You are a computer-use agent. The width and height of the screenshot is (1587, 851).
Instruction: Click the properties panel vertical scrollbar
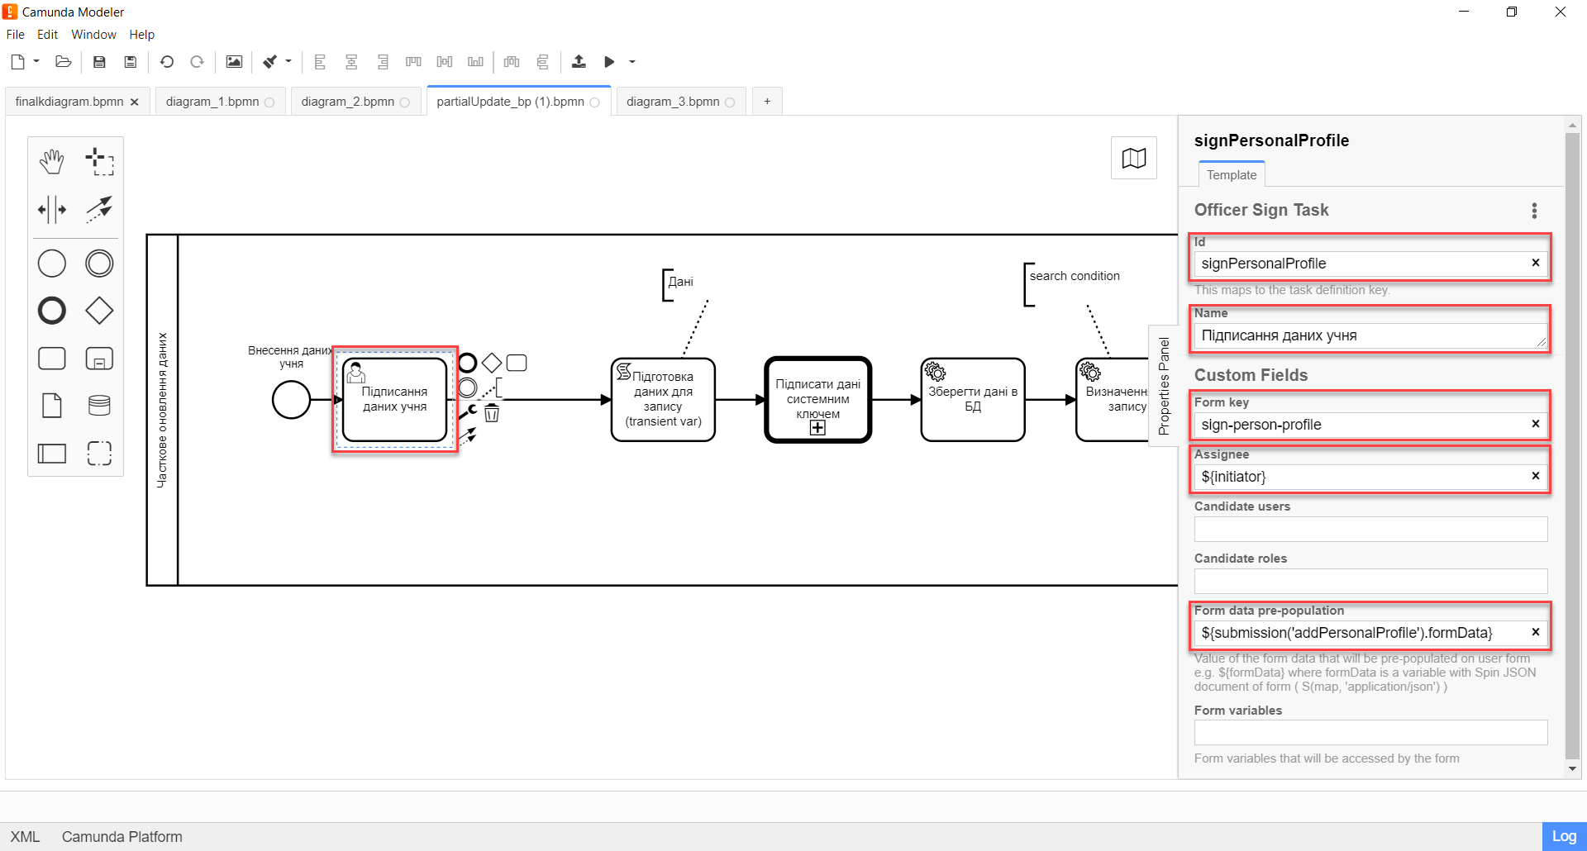(x=1572, y=446)
